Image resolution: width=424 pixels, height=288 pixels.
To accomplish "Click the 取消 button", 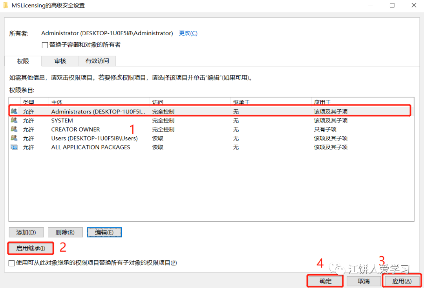I will click(364, 281).
